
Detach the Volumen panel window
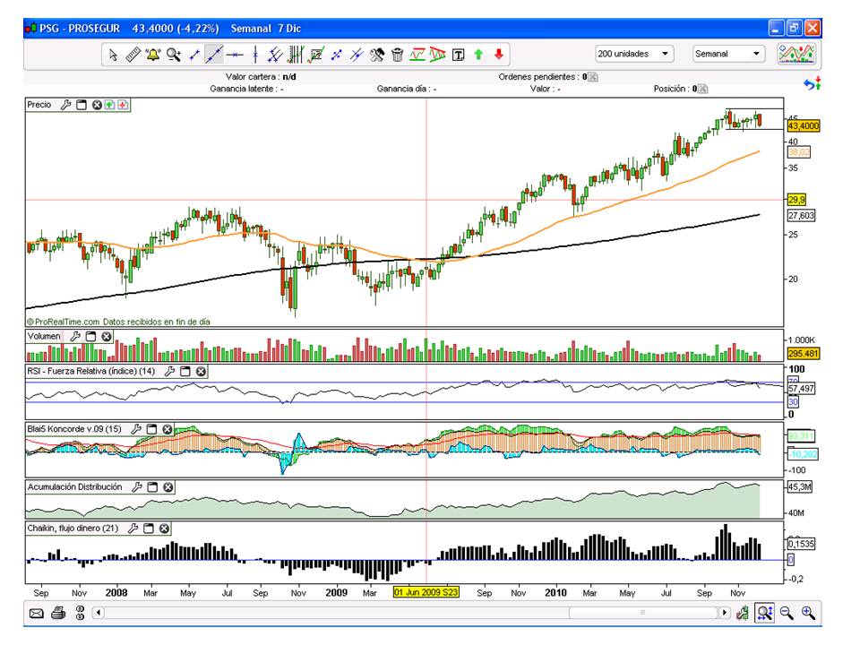pyautogui.click(x=91, y=336)
